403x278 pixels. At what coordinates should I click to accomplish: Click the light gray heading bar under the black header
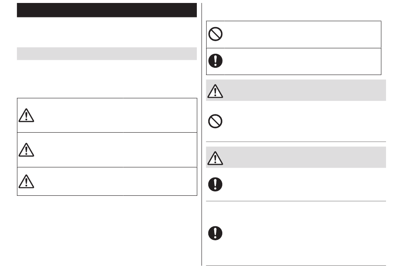(107, 54)
